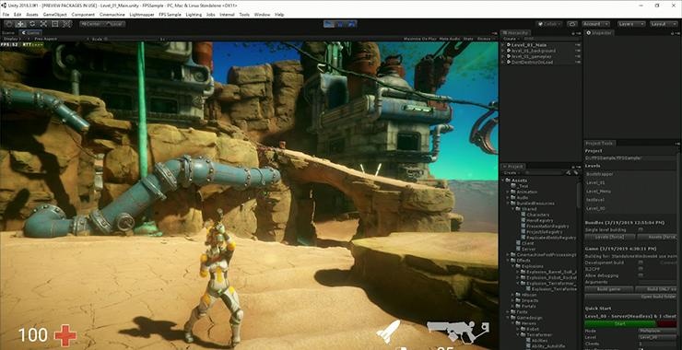The width and height of the screenshot is (682, 350).
Task: Toggle the Hierarchy panel lock icon
Action: click(574, 33)
